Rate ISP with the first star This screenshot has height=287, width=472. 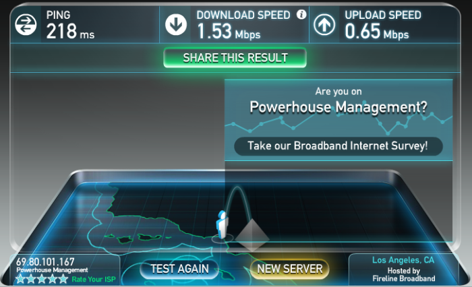click(x=20, y=279)
